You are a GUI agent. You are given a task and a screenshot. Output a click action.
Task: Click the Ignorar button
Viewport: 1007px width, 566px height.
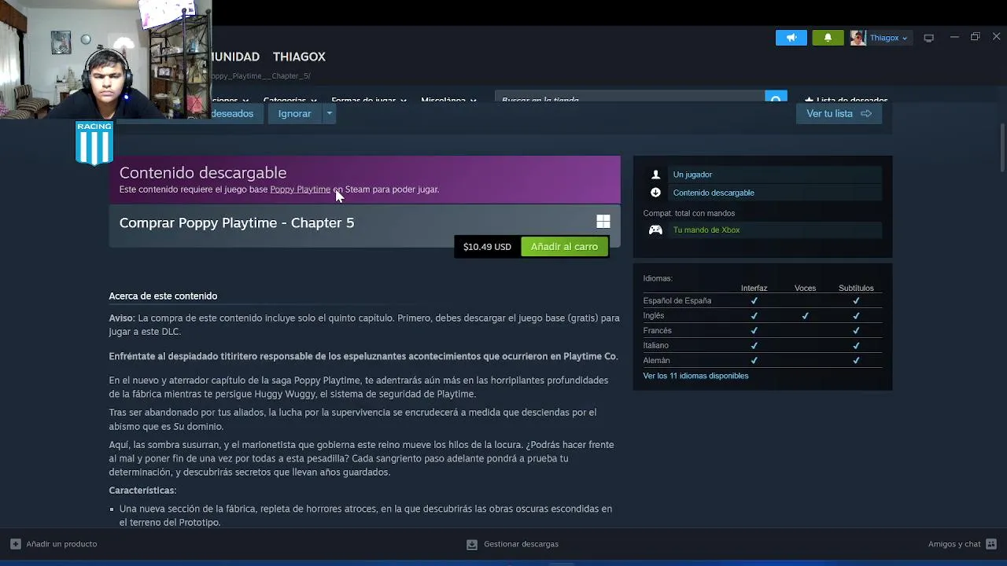coord(294,113)
